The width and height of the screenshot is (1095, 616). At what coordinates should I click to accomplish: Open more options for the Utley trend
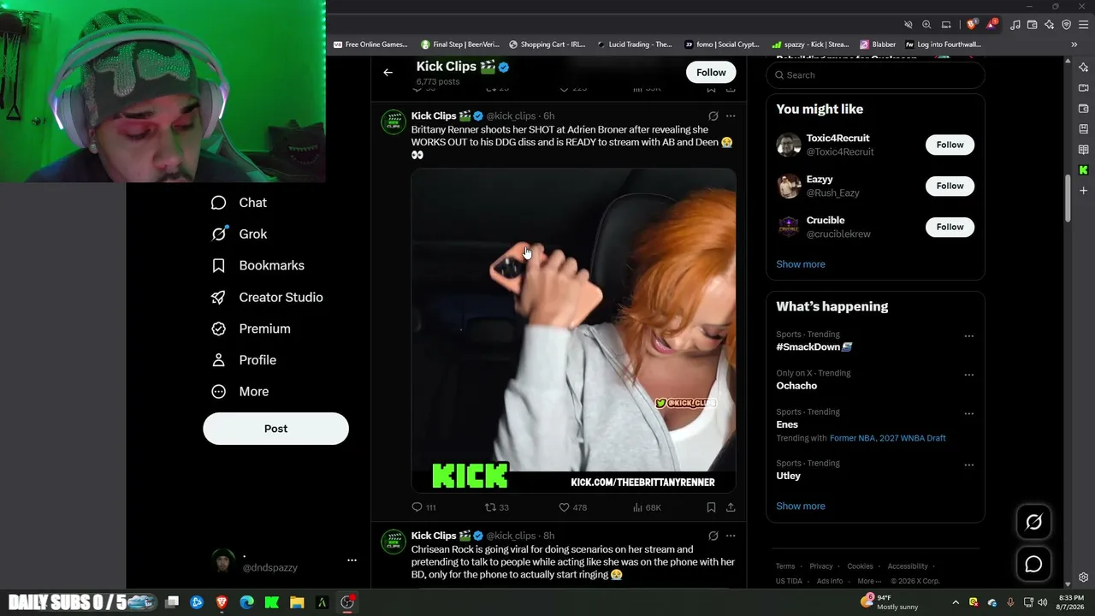[x=968, y=465]
